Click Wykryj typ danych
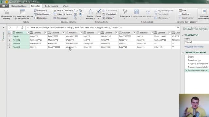Screen dimensions: 209x117 (63, 14)
